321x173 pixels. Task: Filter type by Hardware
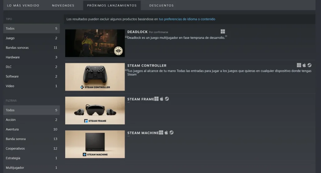click(x=13, y=57)
